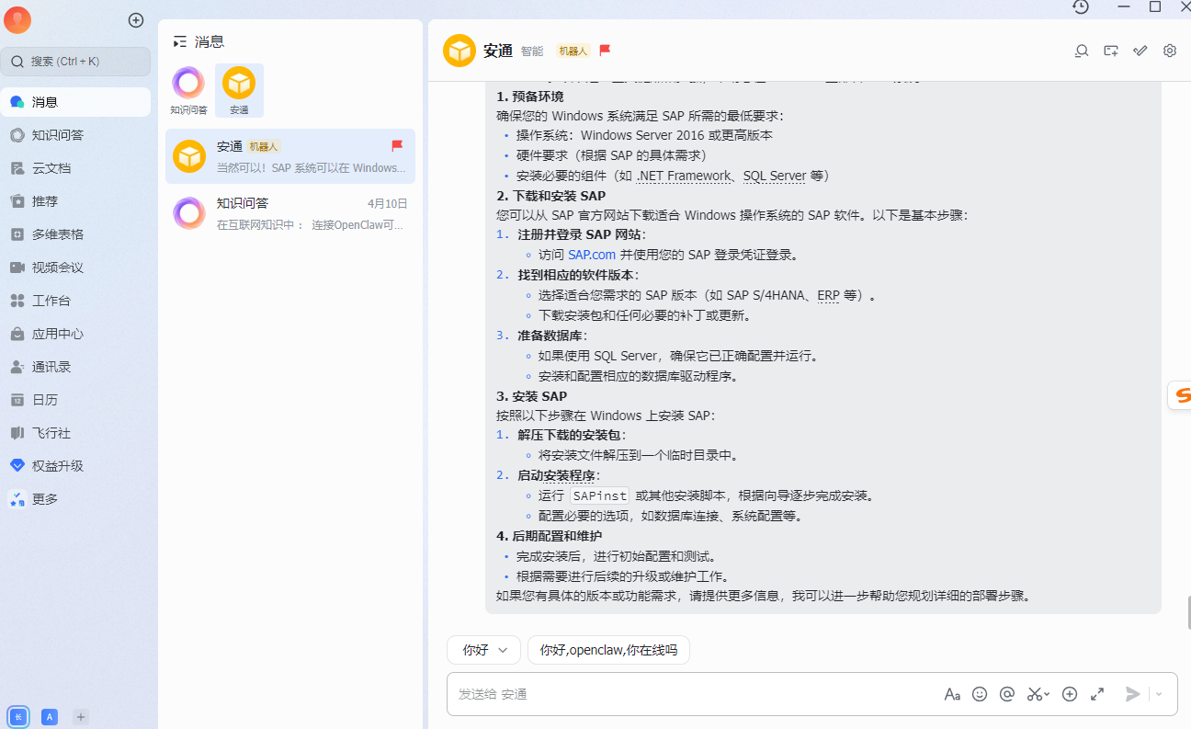Click the underlined .NET Framework term

click(x=685, y=176)
